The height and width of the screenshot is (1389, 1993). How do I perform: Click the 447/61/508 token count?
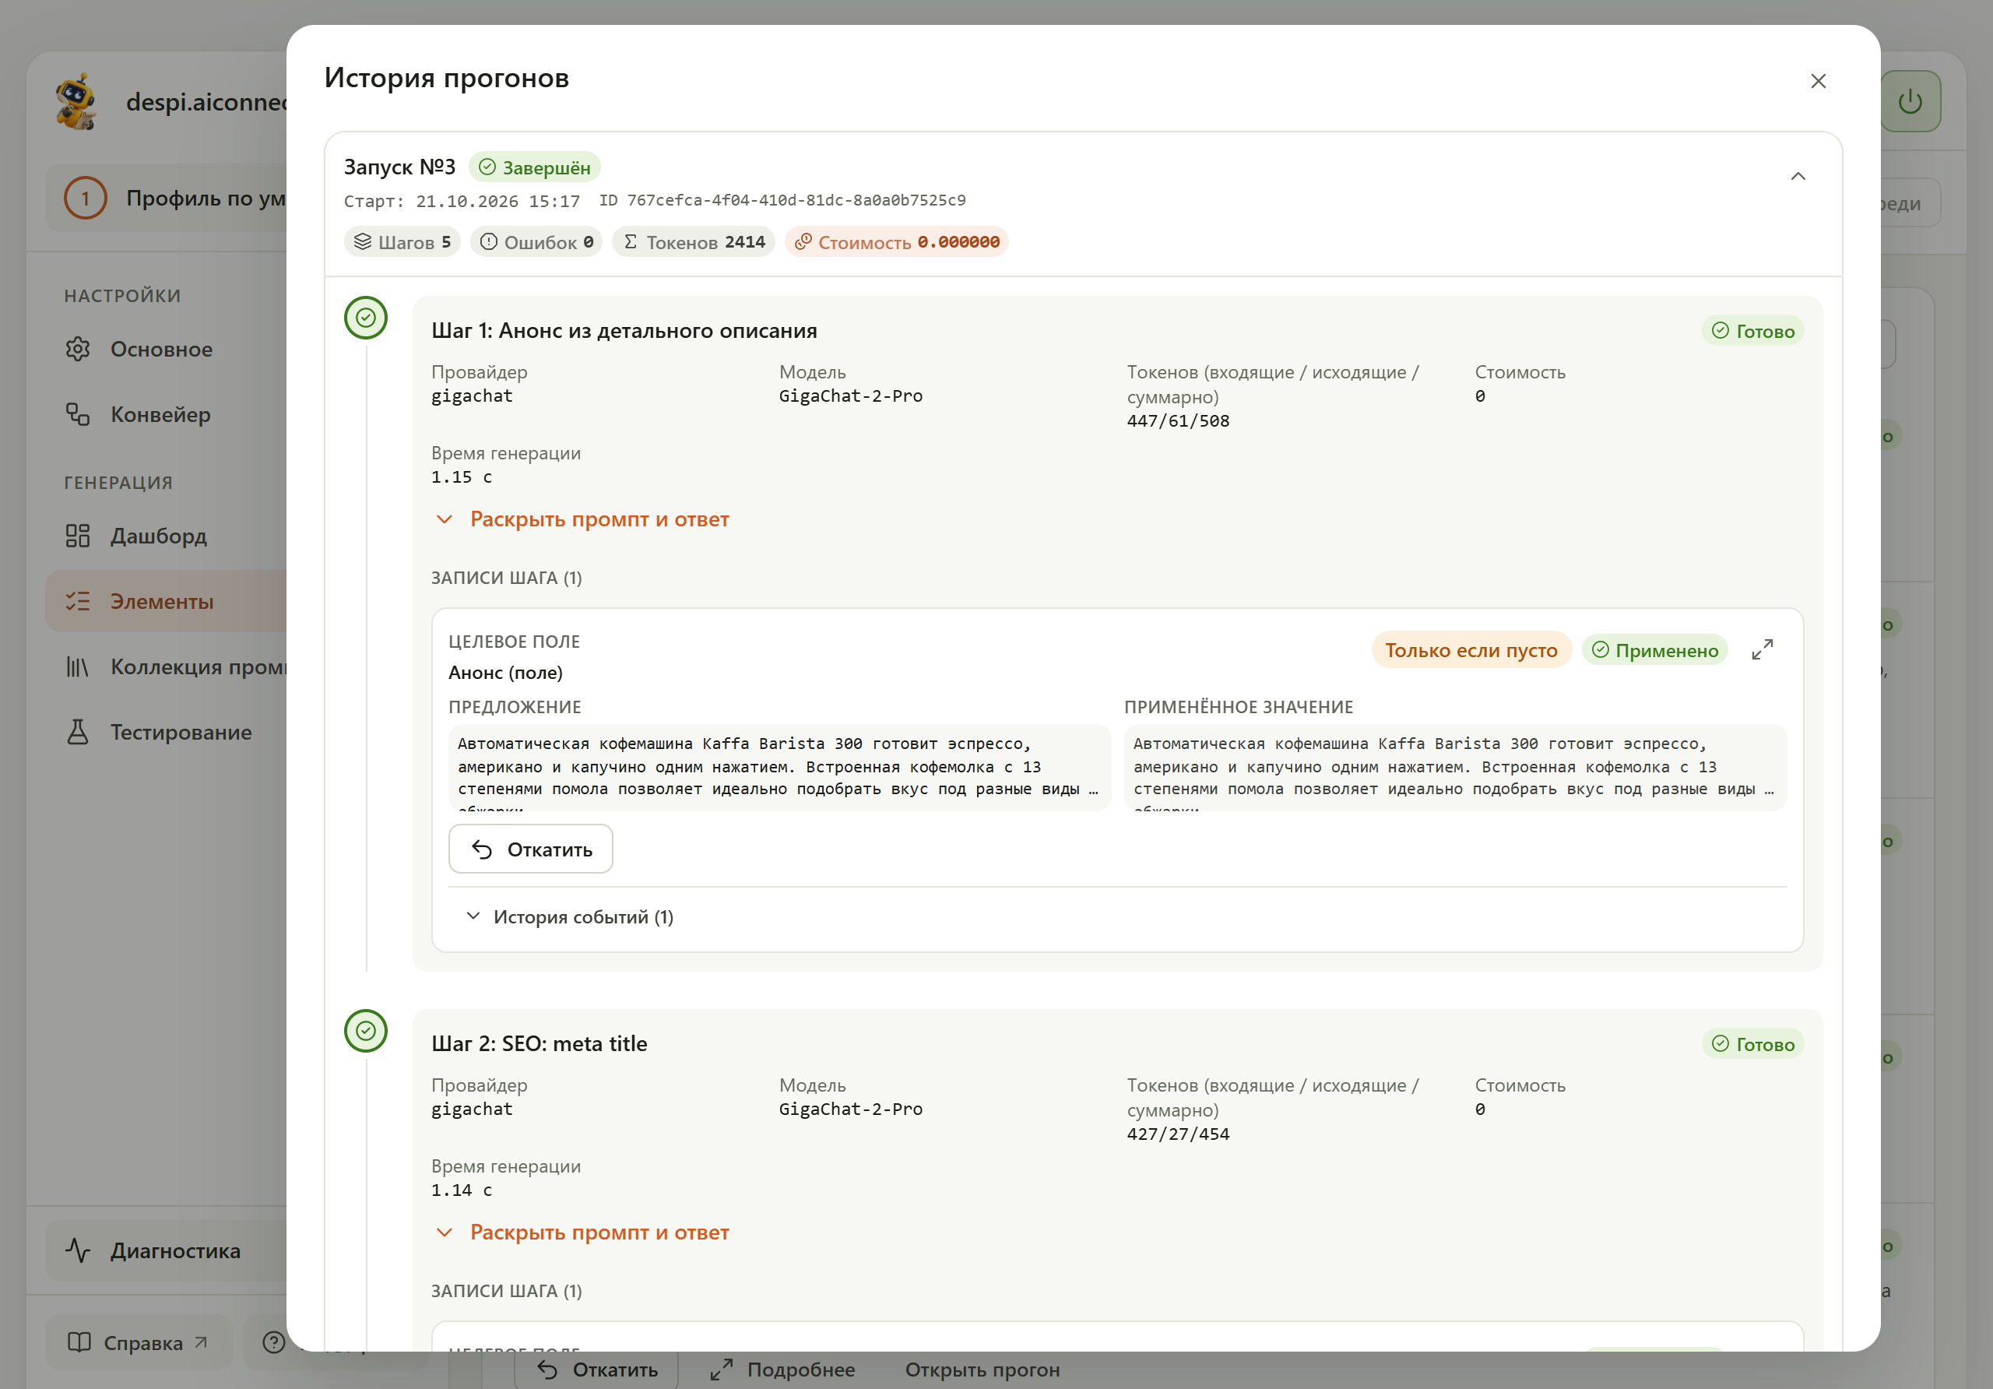[x=1178, y=421]
